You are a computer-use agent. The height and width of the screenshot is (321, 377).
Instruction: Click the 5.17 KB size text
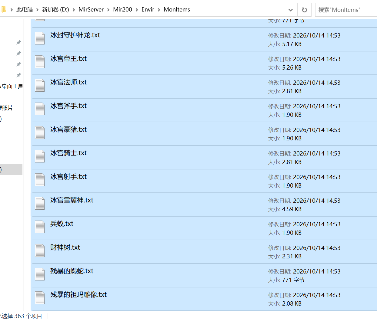click(x=292, y=44)
